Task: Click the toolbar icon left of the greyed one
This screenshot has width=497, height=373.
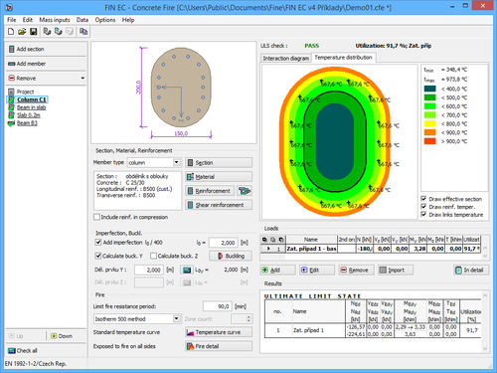Action: [x=59, y=32]
